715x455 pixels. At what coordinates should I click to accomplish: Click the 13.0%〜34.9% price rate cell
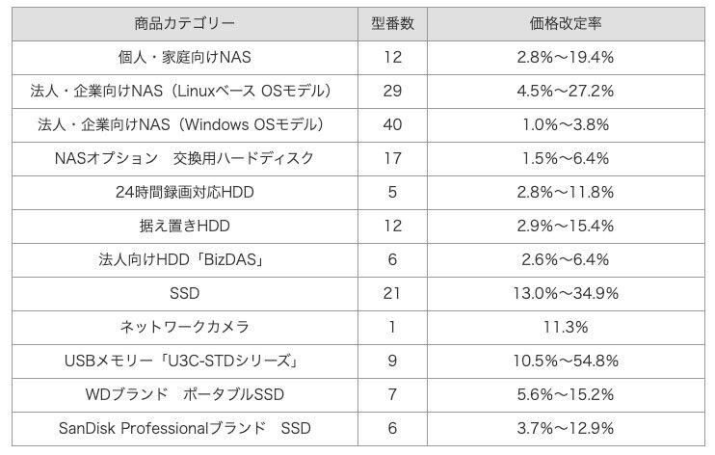click(566, 293)
